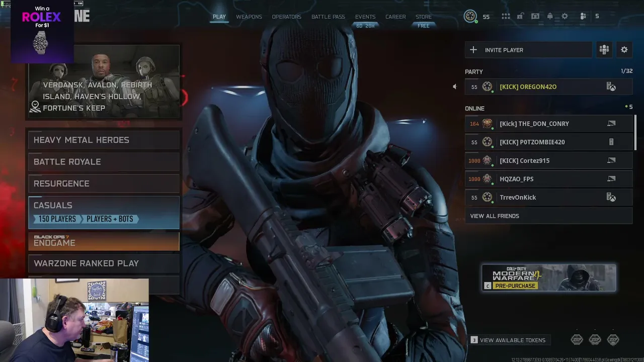Activate the last 2XP token
This screenshot has height=362, width=644.
pos(613,340)
